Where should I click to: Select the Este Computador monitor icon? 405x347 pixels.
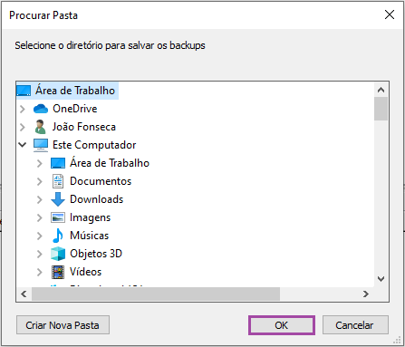[41, 145]
